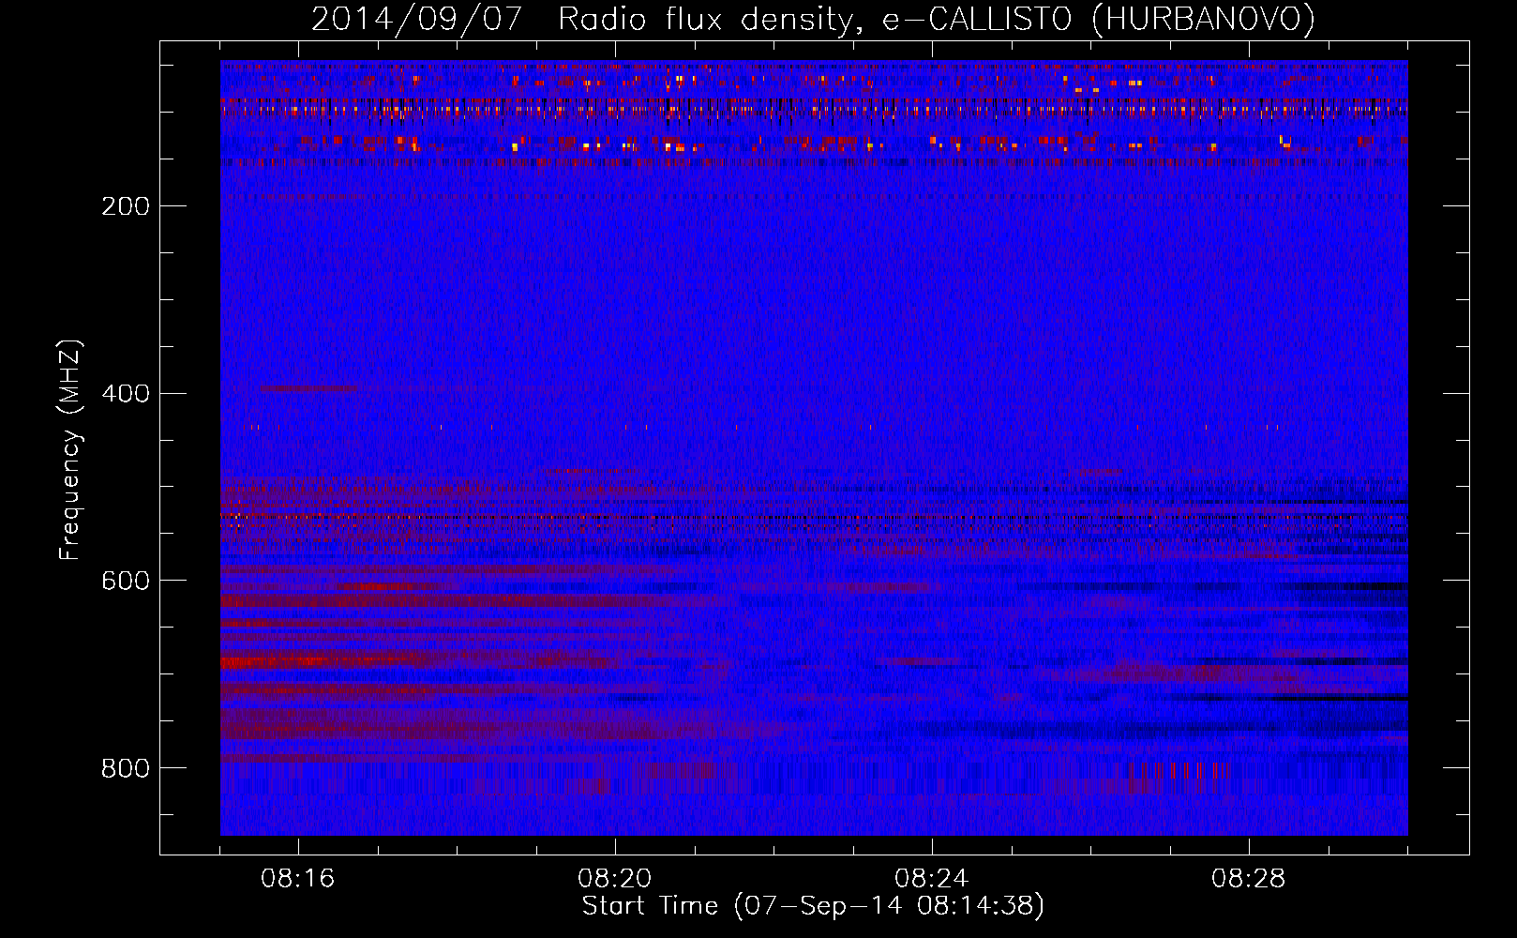Click the plot title 'Radio flux density, e-CALLISTO (HURBANOVO)'

coord(937,19)
